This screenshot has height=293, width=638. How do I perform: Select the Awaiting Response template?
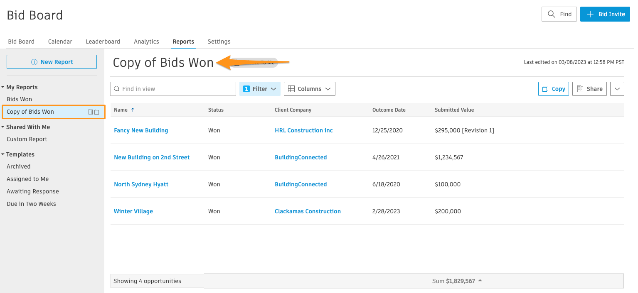33,191
